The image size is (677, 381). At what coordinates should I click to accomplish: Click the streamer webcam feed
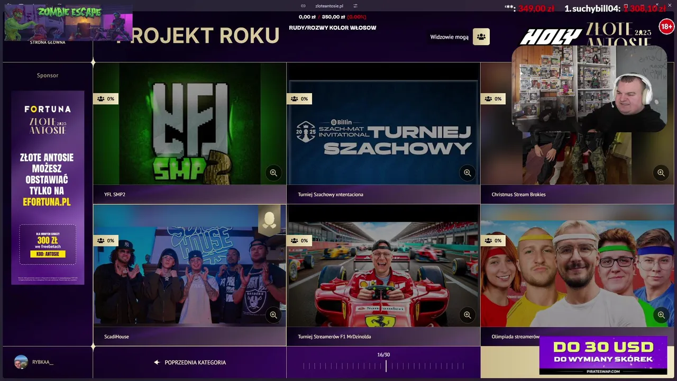tap(589, 88)
